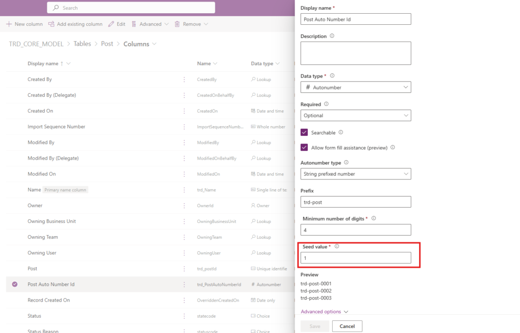Sort by the Display name column header
This screenshot has width=520, height=333.
pos(43,64)
